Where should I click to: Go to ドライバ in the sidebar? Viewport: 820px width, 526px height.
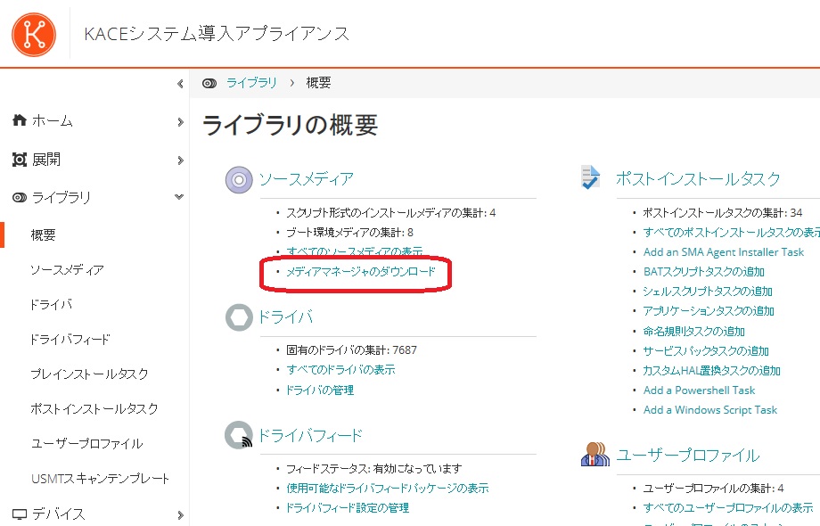click(51, 304)
